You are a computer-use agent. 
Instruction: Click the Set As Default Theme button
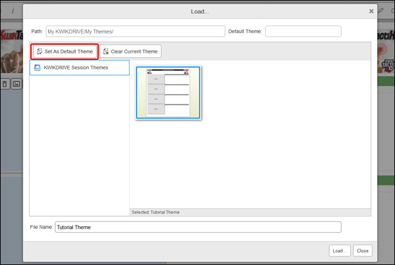[65, 51]
